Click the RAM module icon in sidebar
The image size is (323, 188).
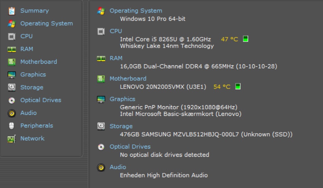[12, 49]
